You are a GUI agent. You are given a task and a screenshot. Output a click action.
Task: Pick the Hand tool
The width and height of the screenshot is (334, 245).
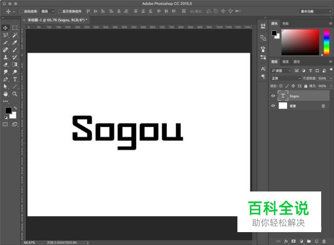(6, 94)
